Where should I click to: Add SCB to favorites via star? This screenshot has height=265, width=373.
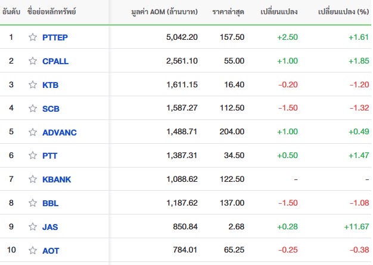(x=33, y=108)
